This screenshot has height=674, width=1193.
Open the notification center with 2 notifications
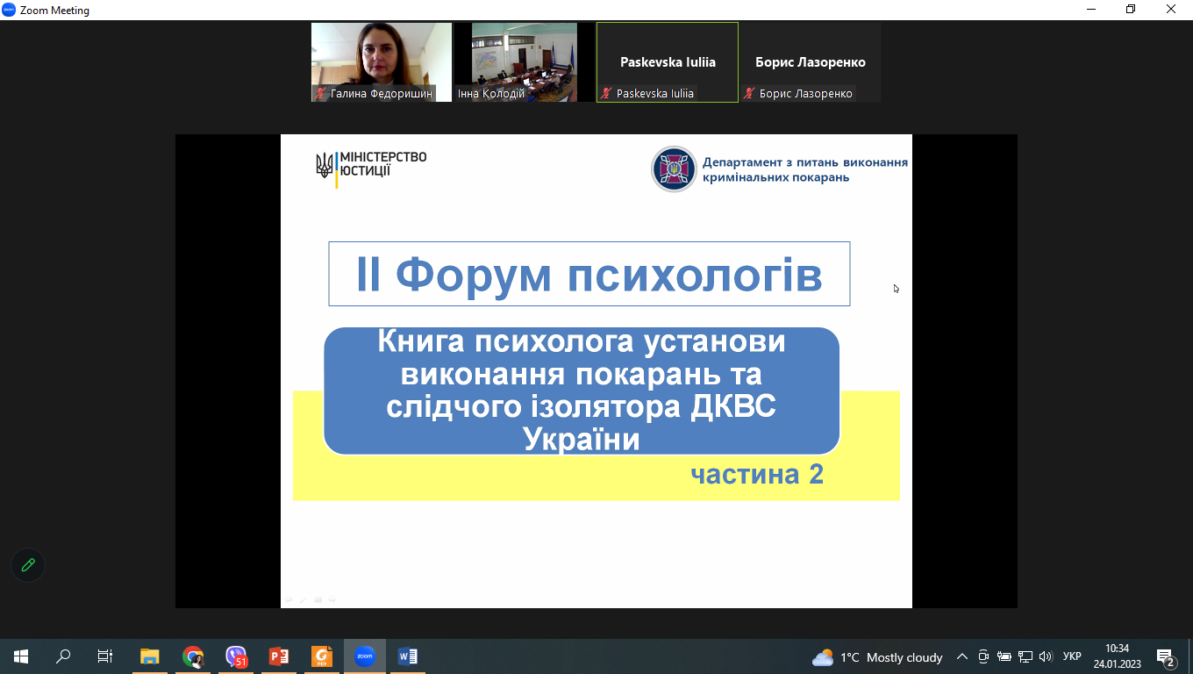pyautogui.click(x=1166, y=657)
